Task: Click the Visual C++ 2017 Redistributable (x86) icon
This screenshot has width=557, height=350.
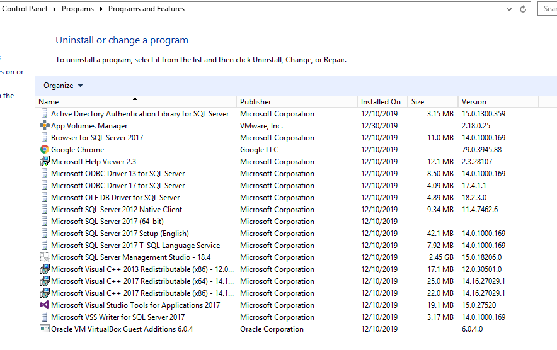Action: pyautogui.click(x=44, y=293)
